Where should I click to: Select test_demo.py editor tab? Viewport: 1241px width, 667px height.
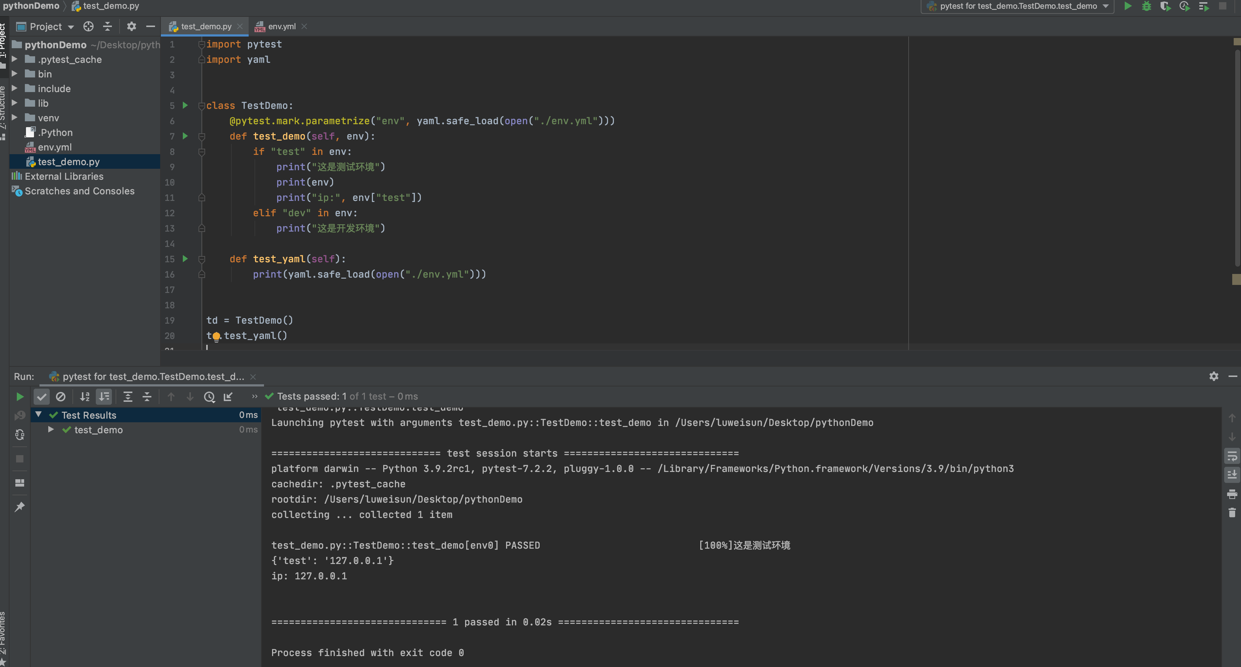[206, 26]
